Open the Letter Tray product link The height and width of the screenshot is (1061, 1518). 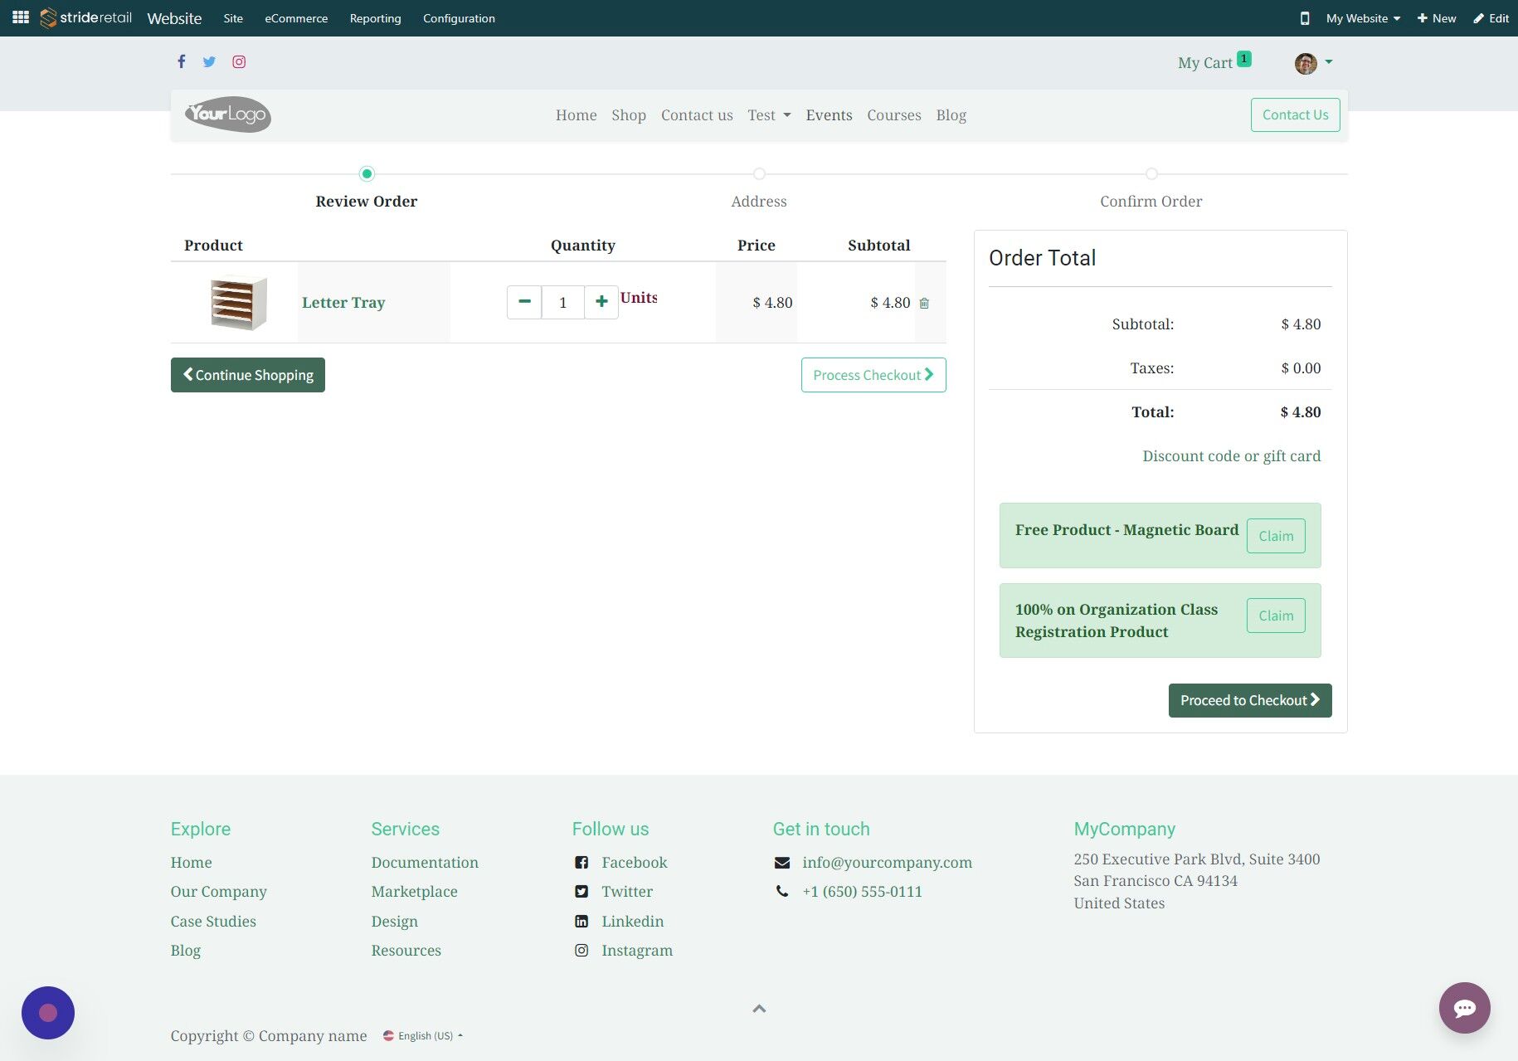pyautogui.click(x=343, y=303)
